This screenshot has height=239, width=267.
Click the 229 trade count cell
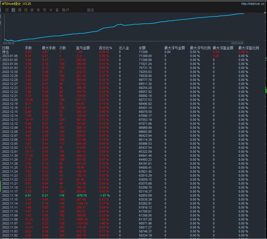point(62,120)
